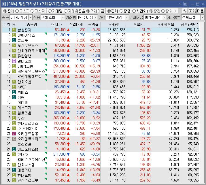The image size is (206, 185).
Task: Click the green corner marker on 두산로보틱스
Action: tap(46, 44)
